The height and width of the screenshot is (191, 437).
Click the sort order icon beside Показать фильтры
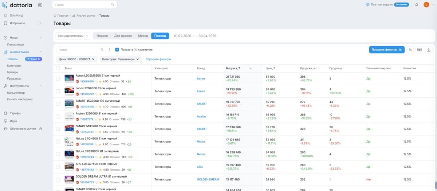pyautogui.click(x=410, y=50)
